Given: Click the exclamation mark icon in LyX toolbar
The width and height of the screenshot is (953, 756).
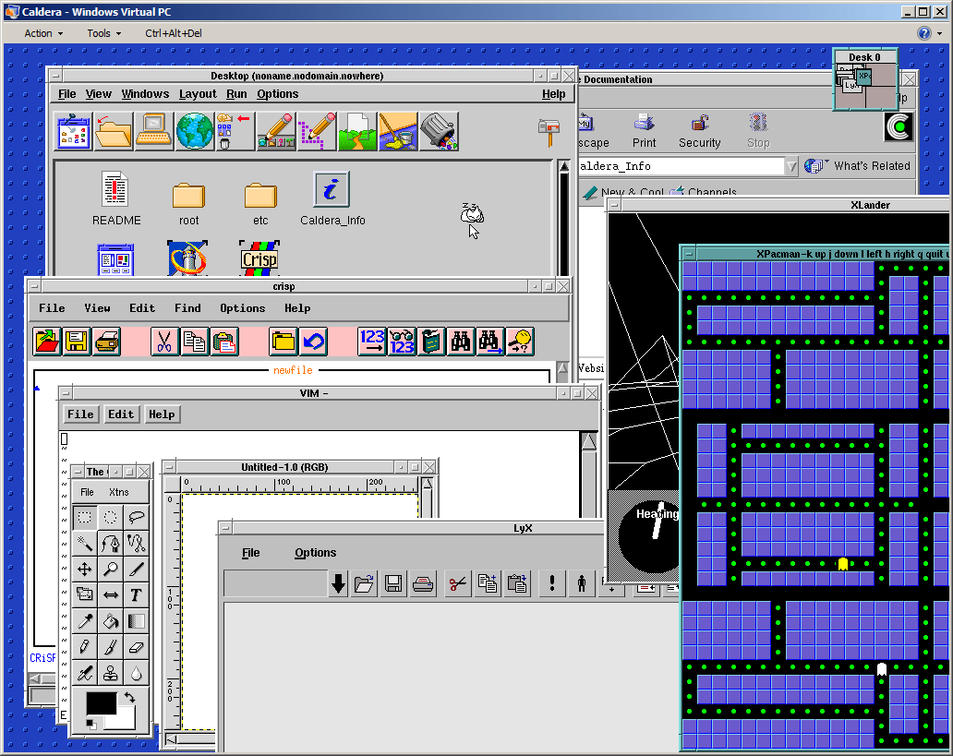Looking at the screenshot, I should pyautogui.click(x=552, y=584).
